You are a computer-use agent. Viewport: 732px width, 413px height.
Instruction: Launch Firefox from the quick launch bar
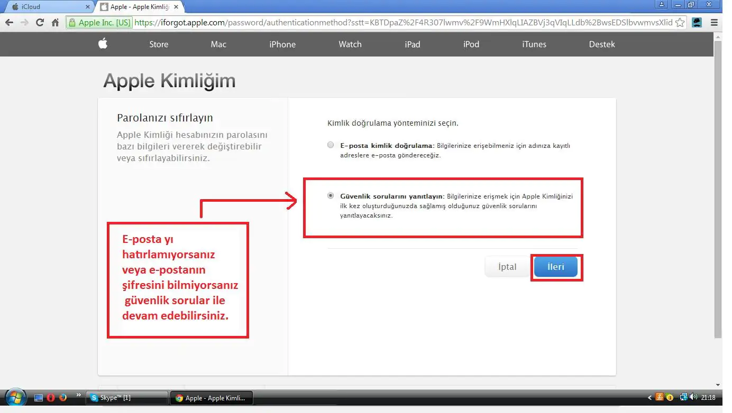point(62,397)
